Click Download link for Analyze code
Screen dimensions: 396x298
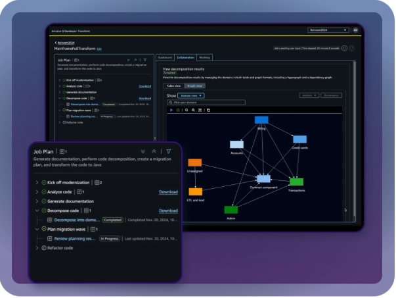(x=168, y=192)
